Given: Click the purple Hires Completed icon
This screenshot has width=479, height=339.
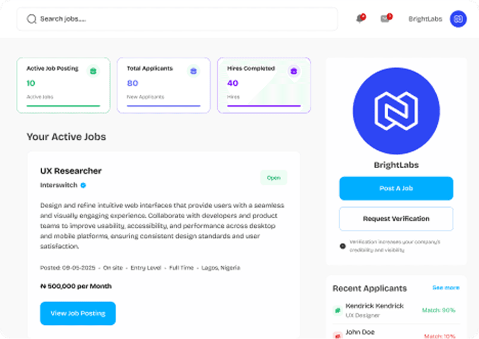Looking at the screenshot, I should [293, 71].
